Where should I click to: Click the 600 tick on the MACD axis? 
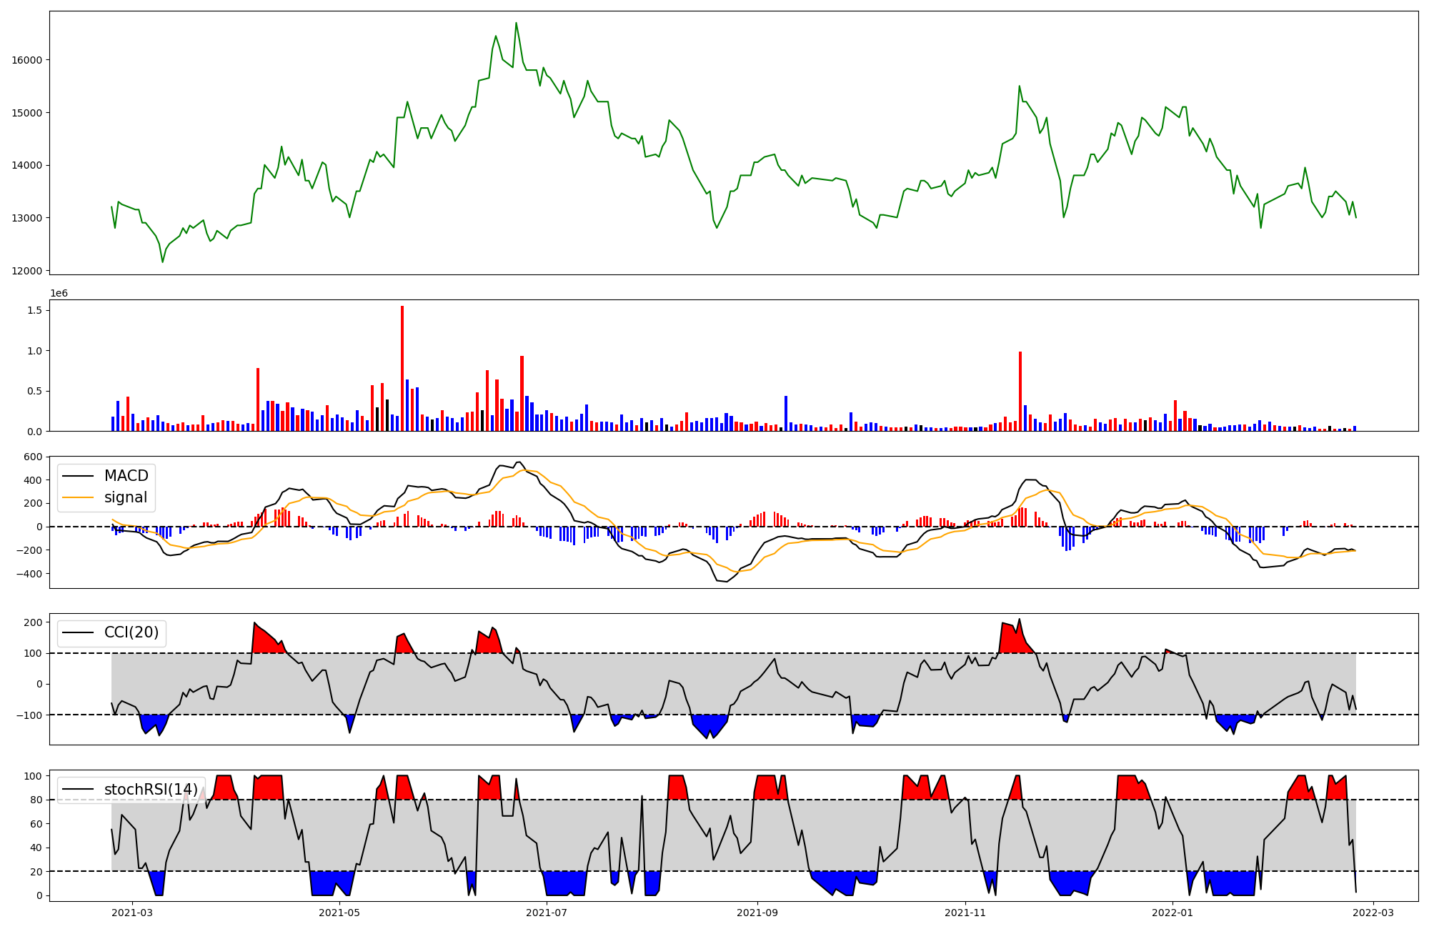tap(33, 457)
